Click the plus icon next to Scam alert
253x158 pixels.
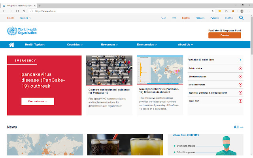click(240, 101)
